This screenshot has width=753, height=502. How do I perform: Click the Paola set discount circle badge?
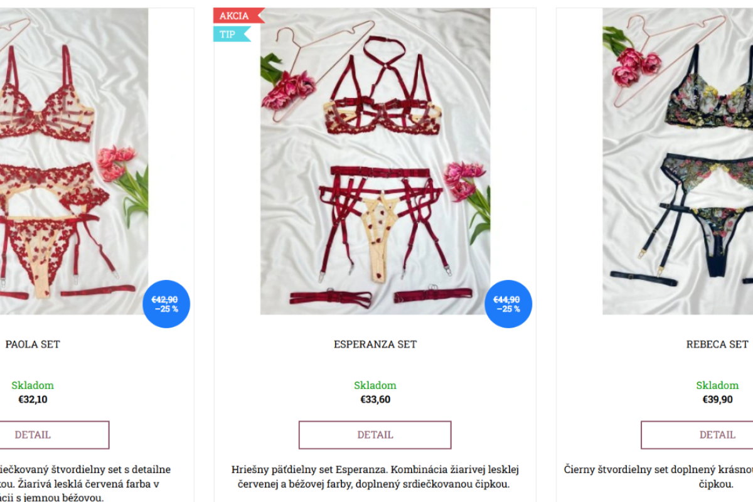[166, 304]
